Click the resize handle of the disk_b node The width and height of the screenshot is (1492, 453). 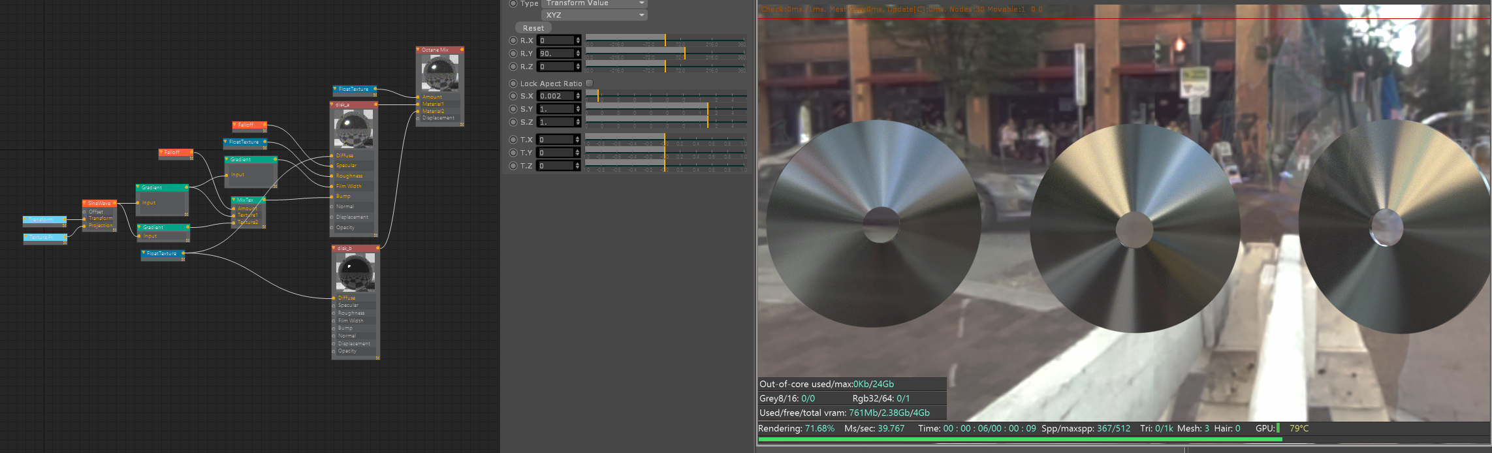377,358
